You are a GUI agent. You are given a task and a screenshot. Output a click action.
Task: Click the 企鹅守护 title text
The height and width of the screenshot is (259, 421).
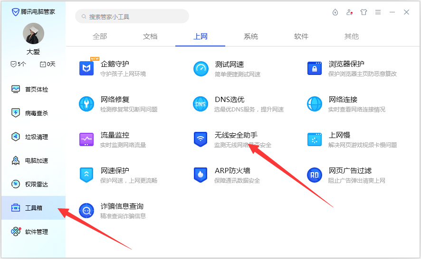(x=115, y=64)
